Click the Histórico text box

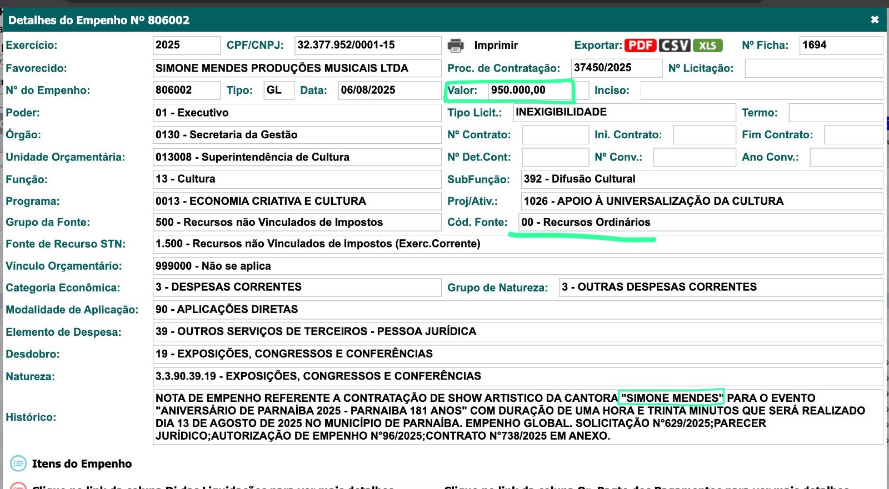click(518, 417)
